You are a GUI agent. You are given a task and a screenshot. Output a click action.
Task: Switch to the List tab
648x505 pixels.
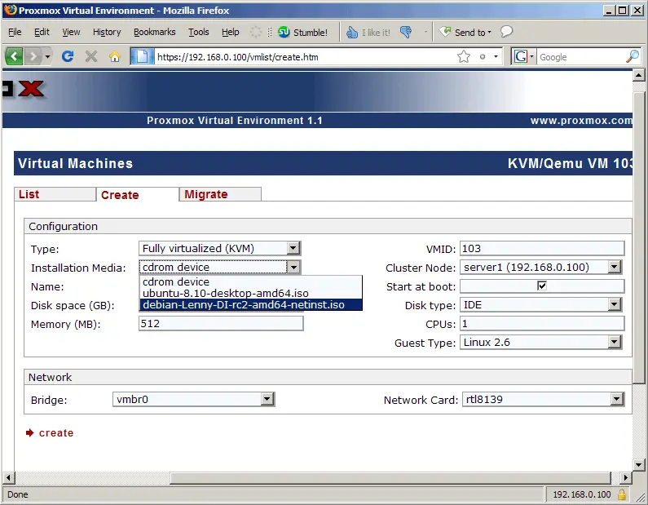(55, 194)
